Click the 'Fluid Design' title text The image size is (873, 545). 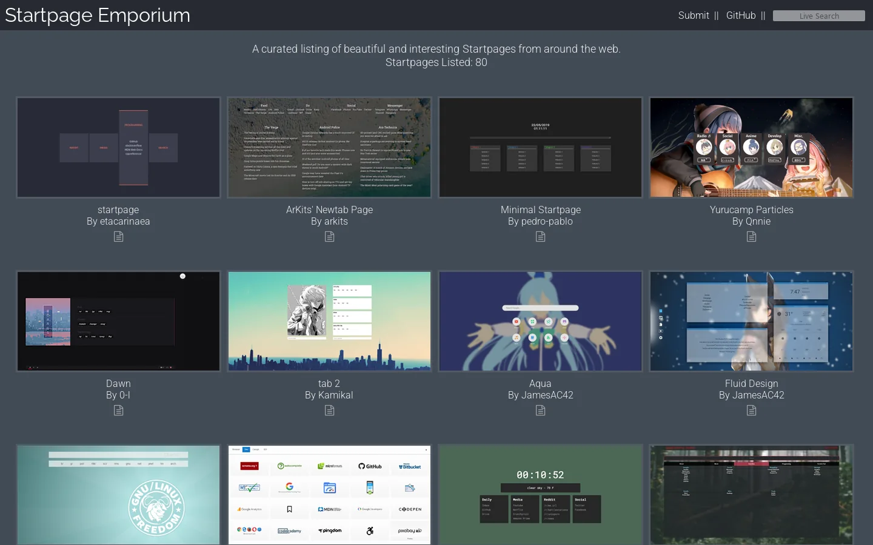[x=752, y=383]
